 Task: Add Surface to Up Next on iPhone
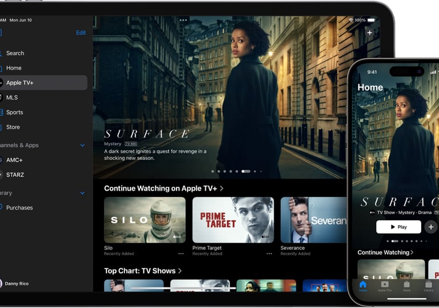(x=431, y=227)
